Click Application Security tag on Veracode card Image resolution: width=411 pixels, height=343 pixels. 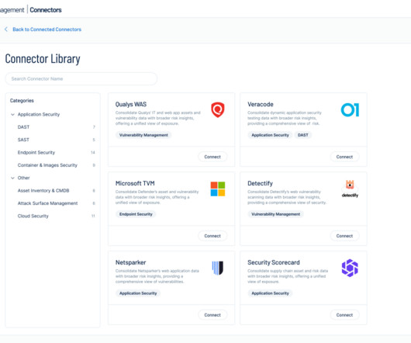[x=270, y=135]
